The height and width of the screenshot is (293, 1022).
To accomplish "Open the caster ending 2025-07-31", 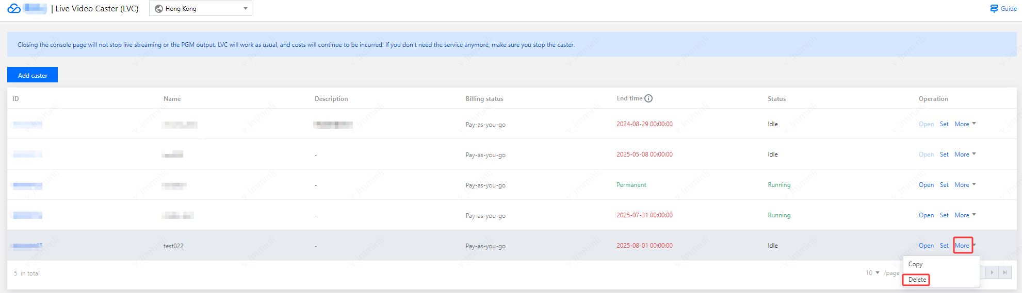I will pos(926,215).
